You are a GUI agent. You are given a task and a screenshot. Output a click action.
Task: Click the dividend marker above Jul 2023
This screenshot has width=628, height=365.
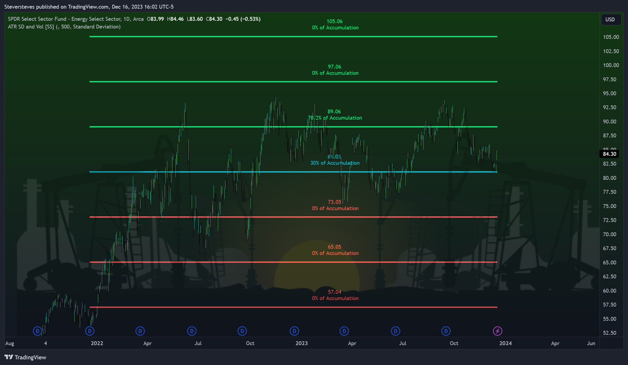pyautogui.click(x=395, y=331)
